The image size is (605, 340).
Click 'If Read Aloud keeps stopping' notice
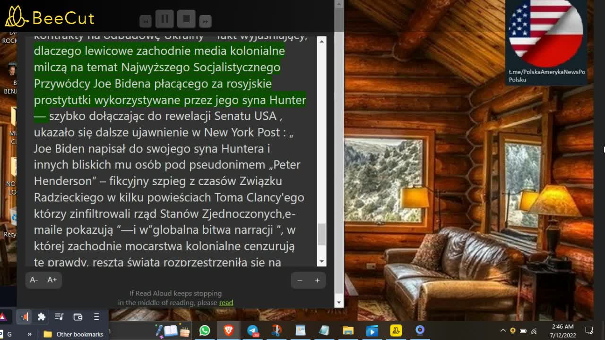coord(175,293)
